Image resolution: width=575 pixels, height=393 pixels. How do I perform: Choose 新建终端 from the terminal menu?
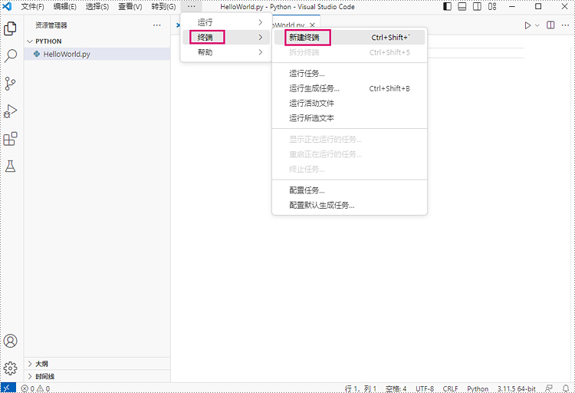(x=350, y=38)
